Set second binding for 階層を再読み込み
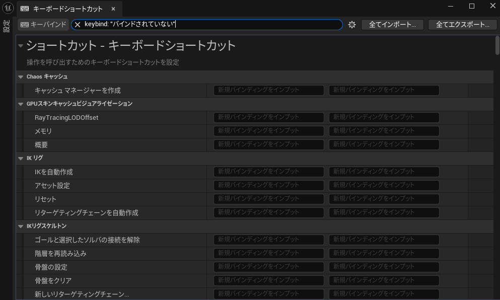500x300 pixels. (x=384, y=254)
